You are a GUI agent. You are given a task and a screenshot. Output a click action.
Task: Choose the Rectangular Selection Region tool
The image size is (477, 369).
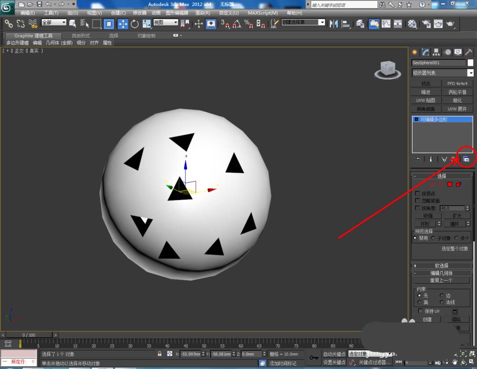97,23
